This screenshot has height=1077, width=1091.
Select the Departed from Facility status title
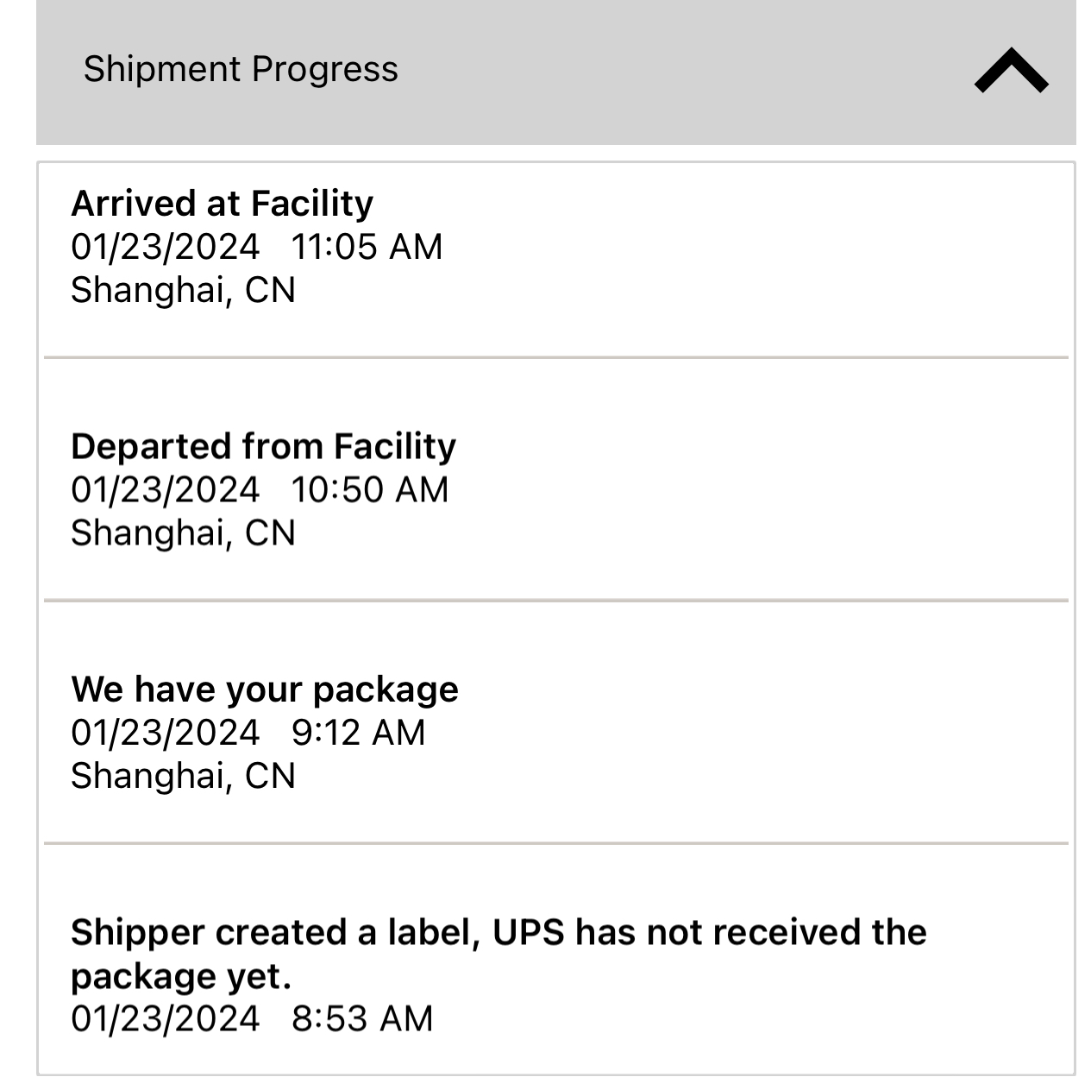(x=263, y=446)
